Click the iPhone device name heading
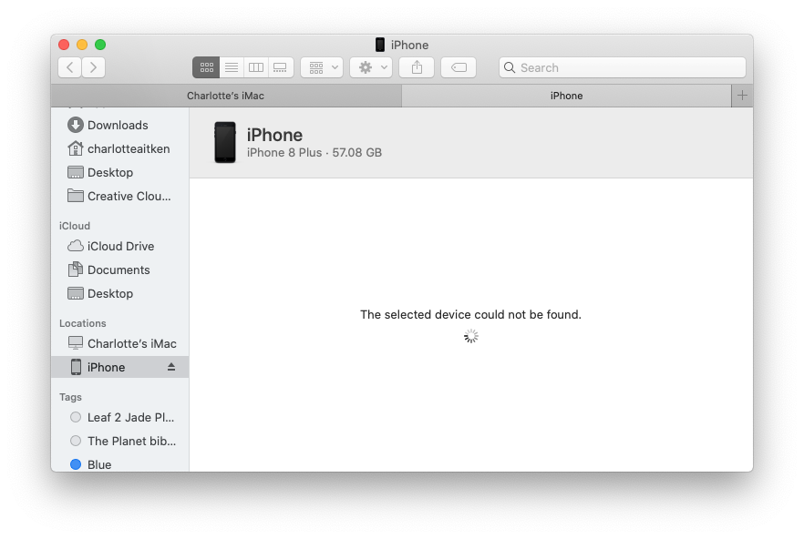The height and width of the screenshot is (539, 804). pyautogui.click(x=274, y=135)
